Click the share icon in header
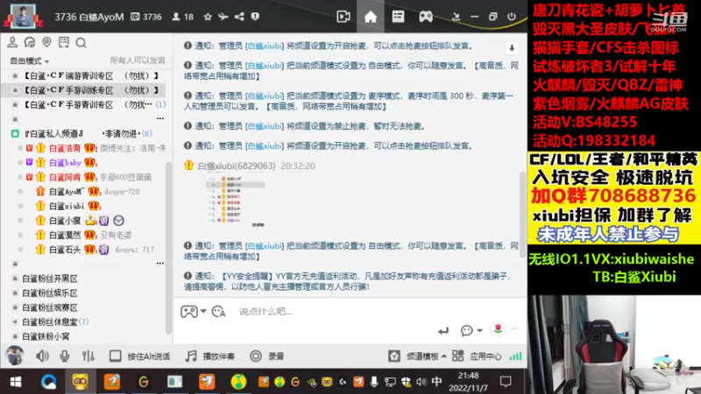This screenshot has width=701, height=394. pyautogui.click(x=239, y=17)
